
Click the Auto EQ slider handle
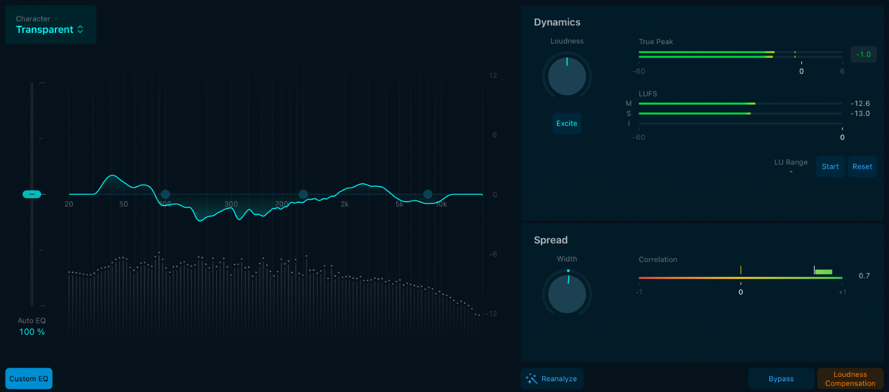tap(32, 194)
